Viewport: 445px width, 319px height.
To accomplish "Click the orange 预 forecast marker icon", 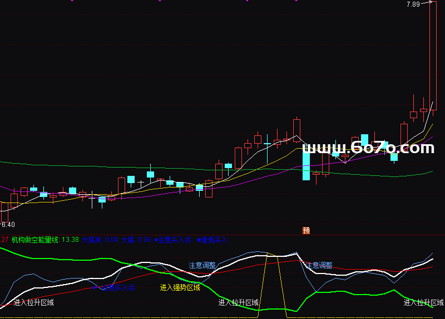I will click(306, 230).
